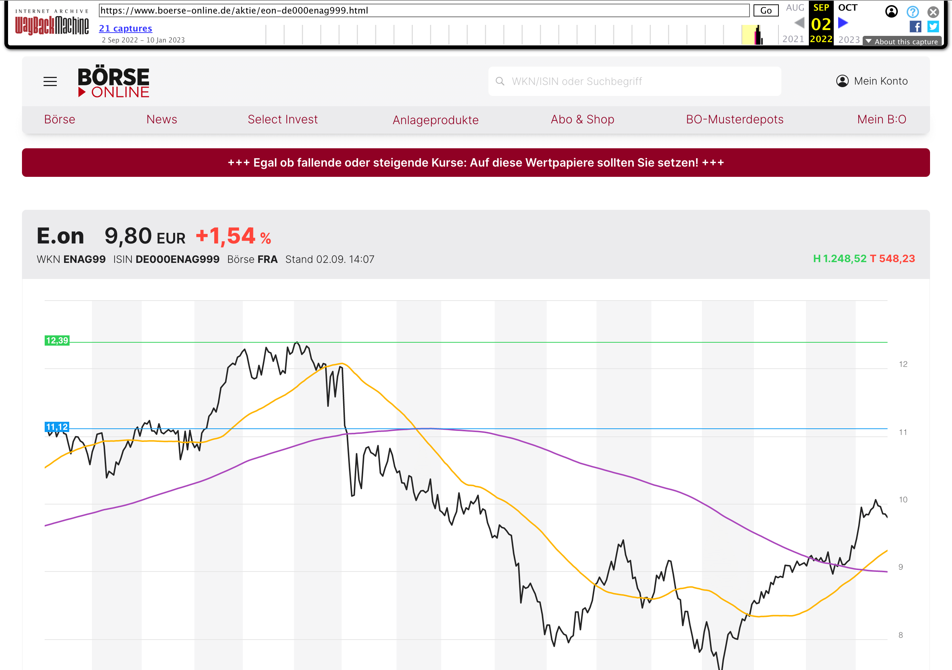Open the Anlageprodukte menu
Viewport: 952px width, 670px height.
point(435,120)
